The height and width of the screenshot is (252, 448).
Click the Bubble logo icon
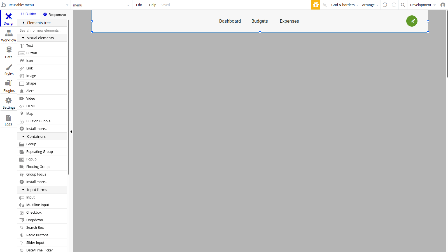(x=3, y=5)
